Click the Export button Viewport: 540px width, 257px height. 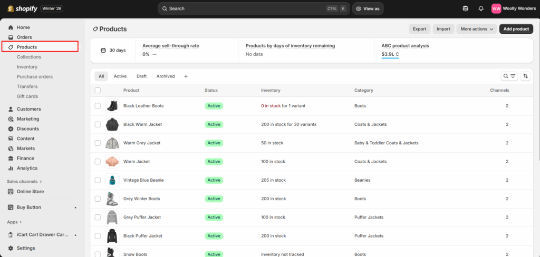419,29
